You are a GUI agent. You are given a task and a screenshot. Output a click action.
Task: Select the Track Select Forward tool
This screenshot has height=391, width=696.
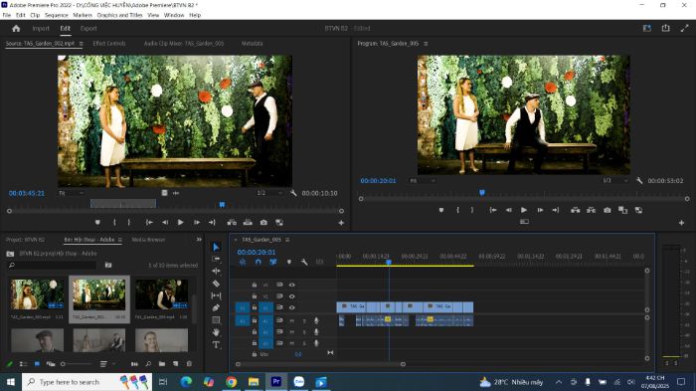(x=216, y=259)
